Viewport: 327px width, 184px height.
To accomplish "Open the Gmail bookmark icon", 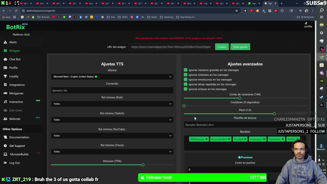I will (28, 17).
